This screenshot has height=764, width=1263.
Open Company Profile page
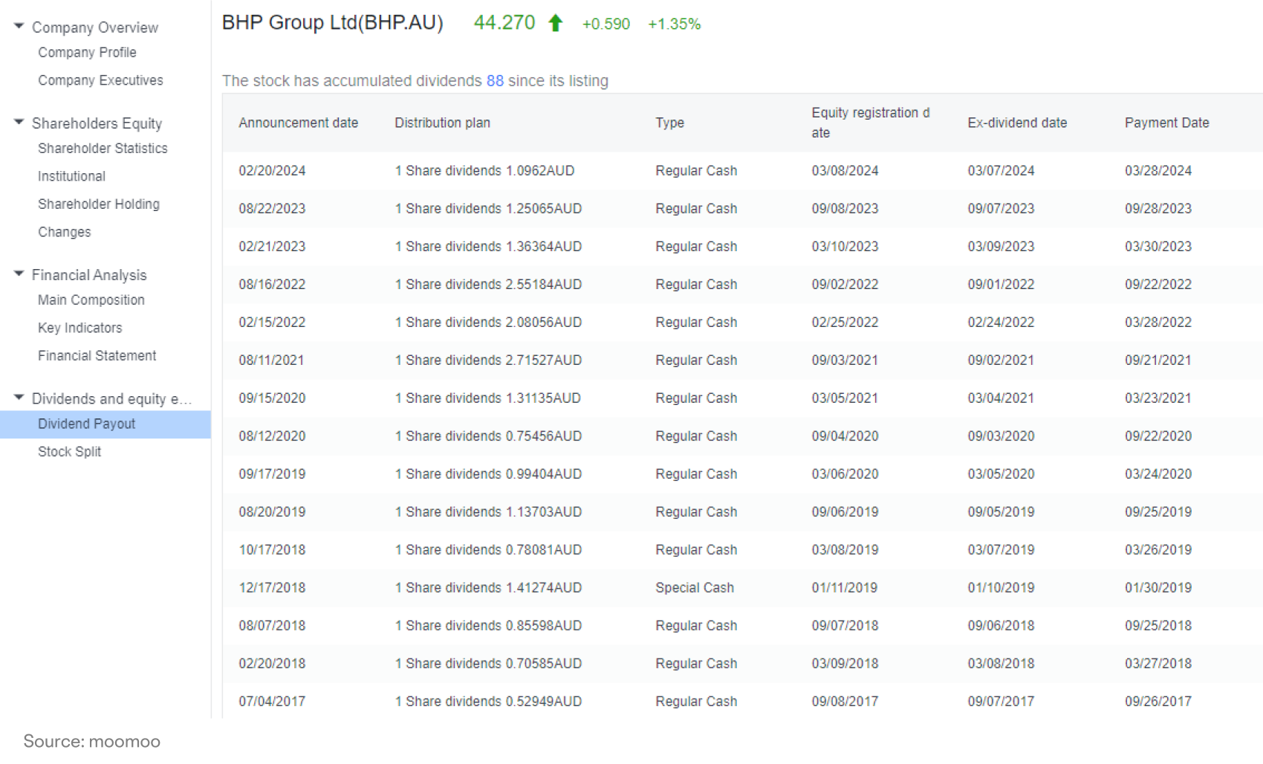tap(87, 53)
